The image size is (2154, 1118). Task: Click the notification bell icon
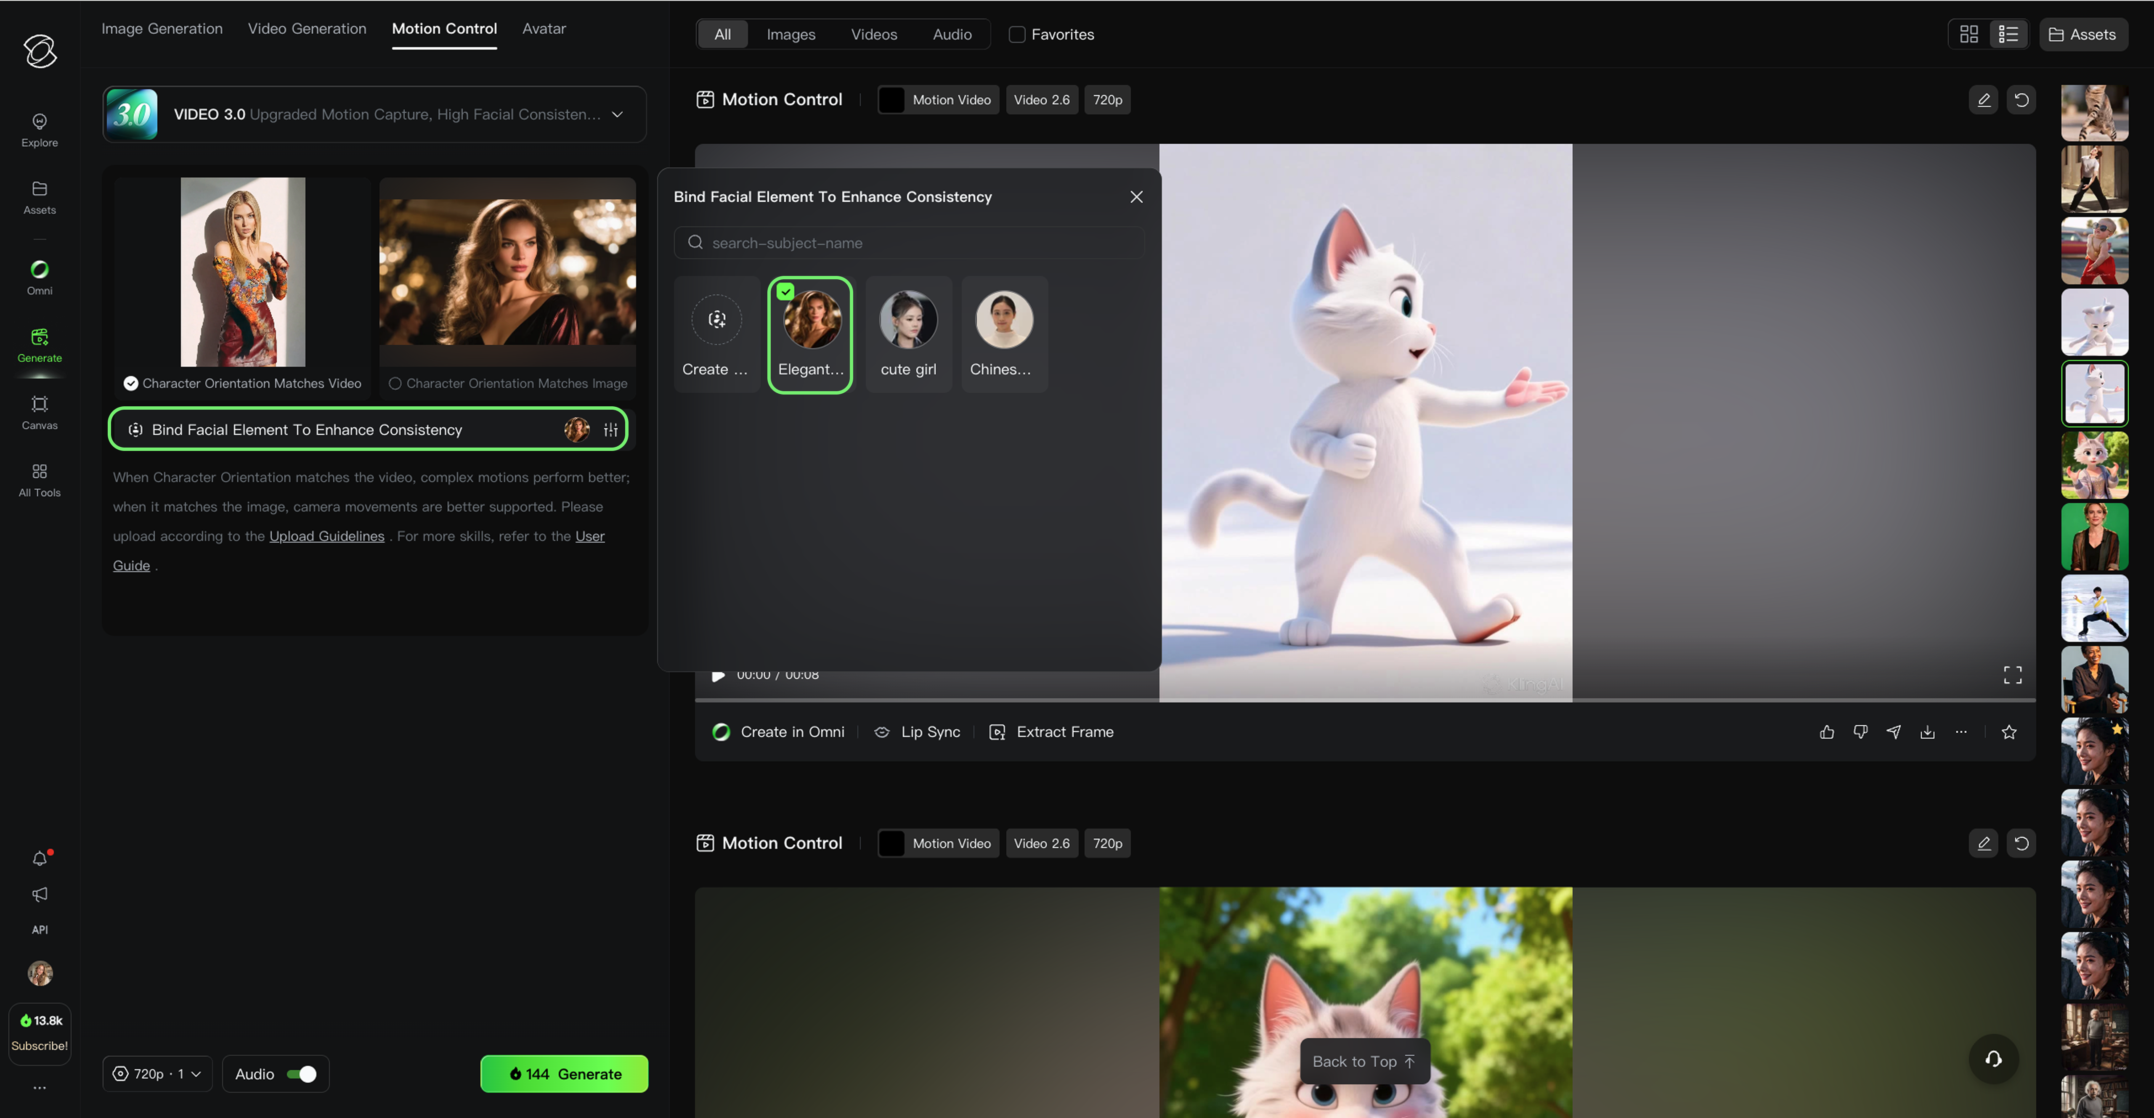click(x=39, y=858)
